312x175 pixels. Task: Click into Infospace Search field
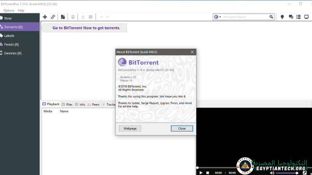pyautogui.click(x=245, y=17)
